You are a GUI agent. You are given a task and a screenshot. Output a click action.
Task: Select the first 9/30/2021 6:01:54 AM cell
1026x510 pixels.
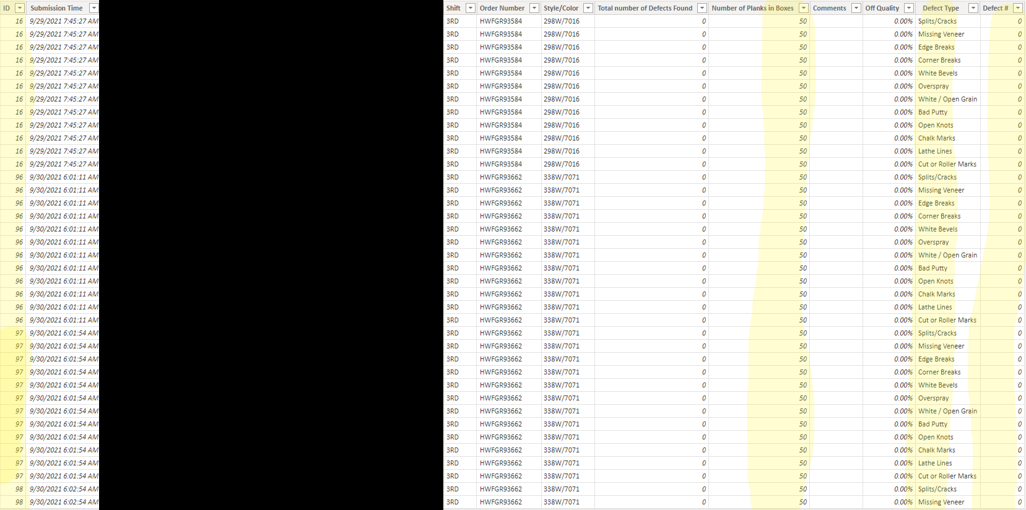[64, 333]
